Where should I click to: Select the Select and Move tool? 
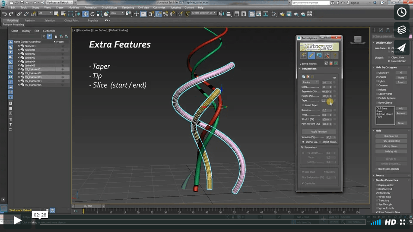pyautogui.click(x=86, y=14)
